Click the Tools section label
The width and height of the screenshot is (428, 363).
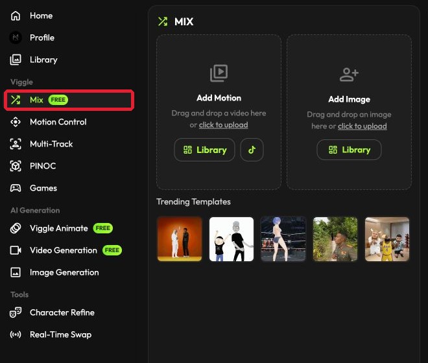click(19, 294)
